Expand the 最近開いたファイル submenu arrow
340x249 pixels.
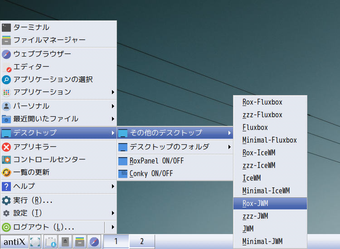tap(113, 119)
